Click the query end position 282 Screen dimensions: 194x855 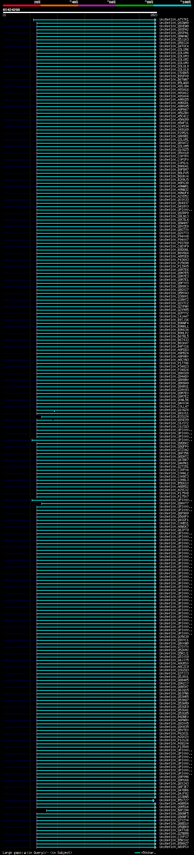click(x=153, y=15)
